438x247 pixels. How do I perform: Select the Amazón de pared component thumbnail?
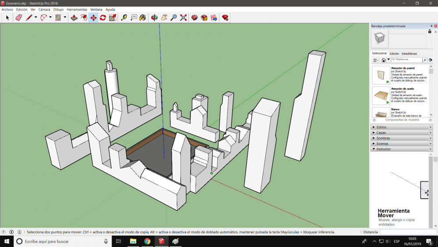[381, 75]
